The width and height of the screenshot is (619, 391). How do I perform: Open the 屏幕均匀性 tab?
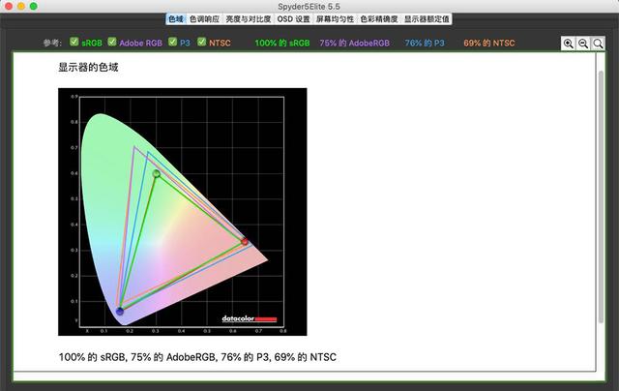pos(335,19)
